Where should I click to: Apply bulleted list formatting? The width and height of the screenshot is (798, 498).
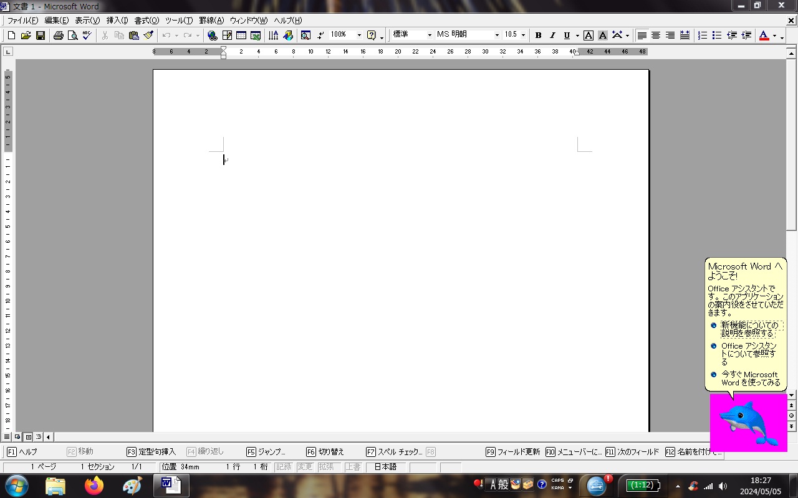point(717,35)
